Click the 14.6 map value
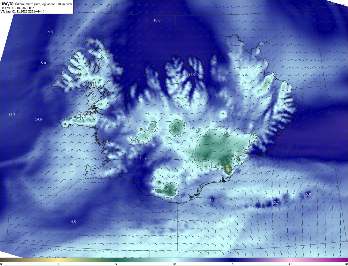Screen dimensions: 348x266 click(x=38, y=119)
